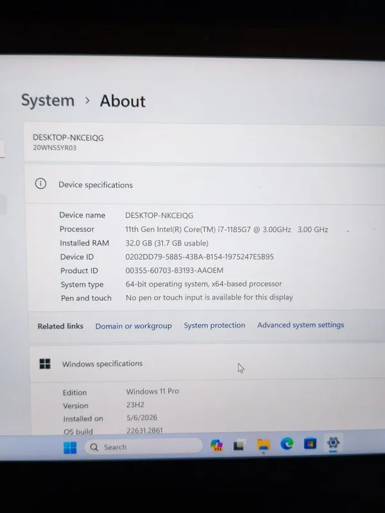385x513 pixels.
Task: Collapse the Windows specifications section header
Action: [x=207, y=364]
